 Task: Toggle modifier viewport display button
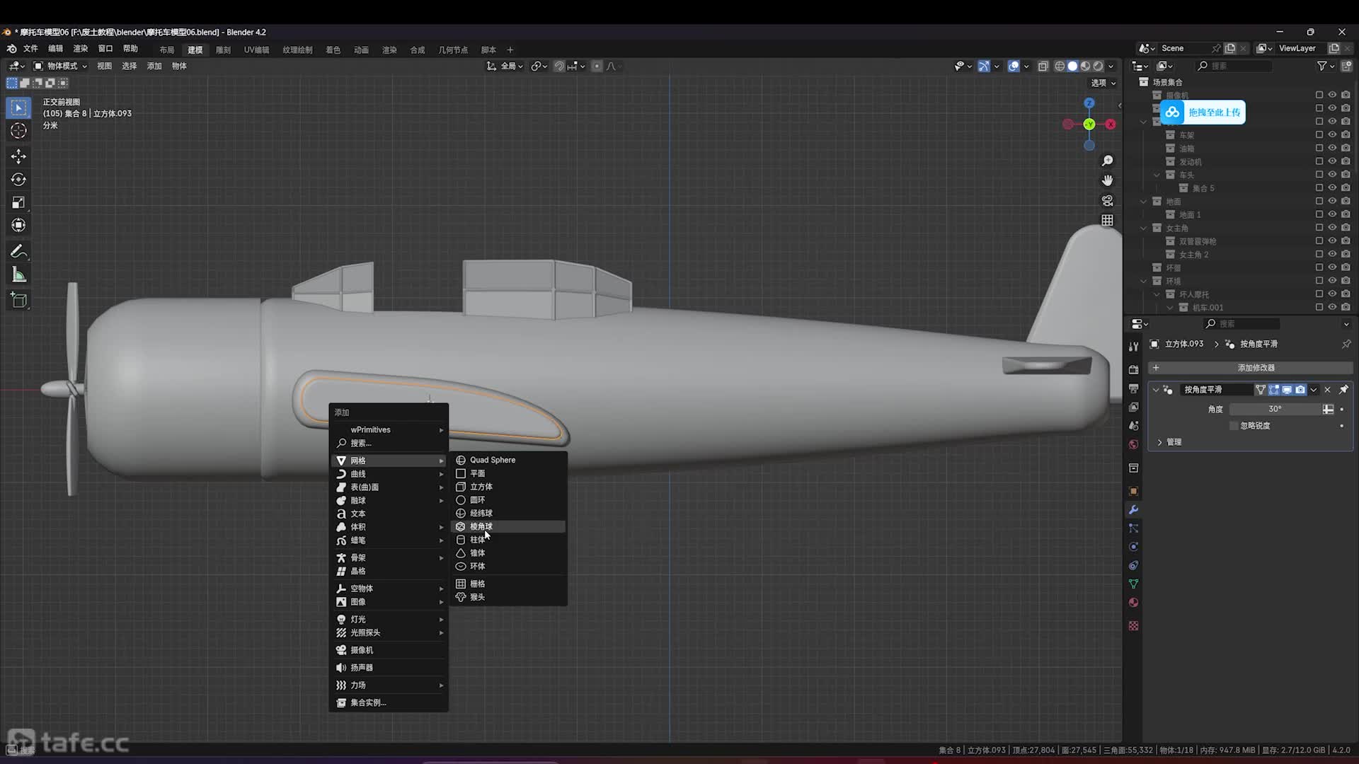tap(1287, 390)
